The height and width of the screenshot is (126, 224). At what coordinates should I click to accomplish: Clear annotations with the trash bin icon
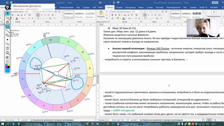[7, 48]
